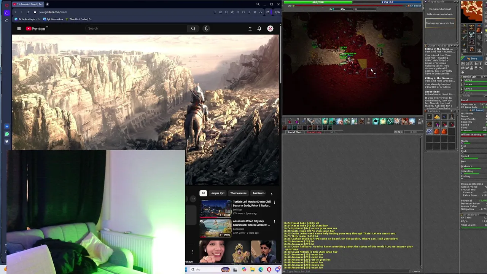Open options menu for Turkish Lofi Music video

[274, 202]
